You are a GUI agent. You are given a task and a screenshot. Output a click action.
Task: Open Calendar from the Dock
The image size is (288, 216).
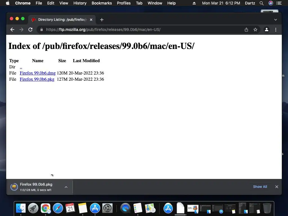(70, 208)
